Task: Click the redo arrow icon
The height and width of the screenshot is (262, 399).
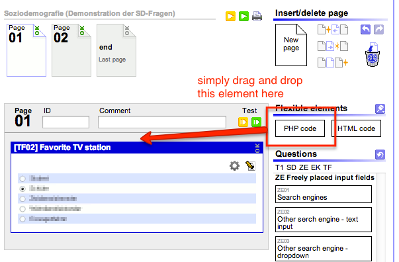Action: [x=379, y=30]
